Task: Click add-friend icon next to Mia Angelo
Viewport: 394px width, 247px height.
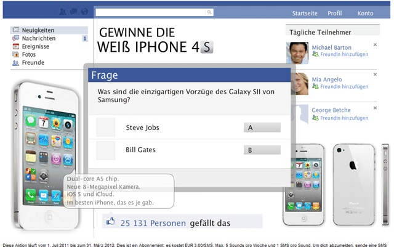Action: point(315,86)
